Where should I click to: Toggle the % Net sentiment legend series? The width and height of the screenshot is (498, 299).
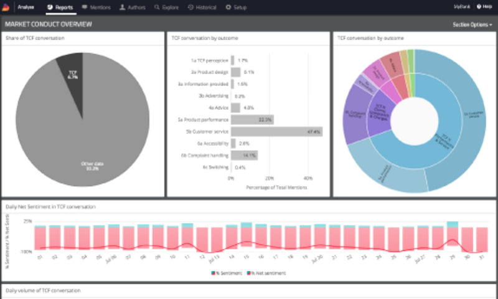[266, 273]
